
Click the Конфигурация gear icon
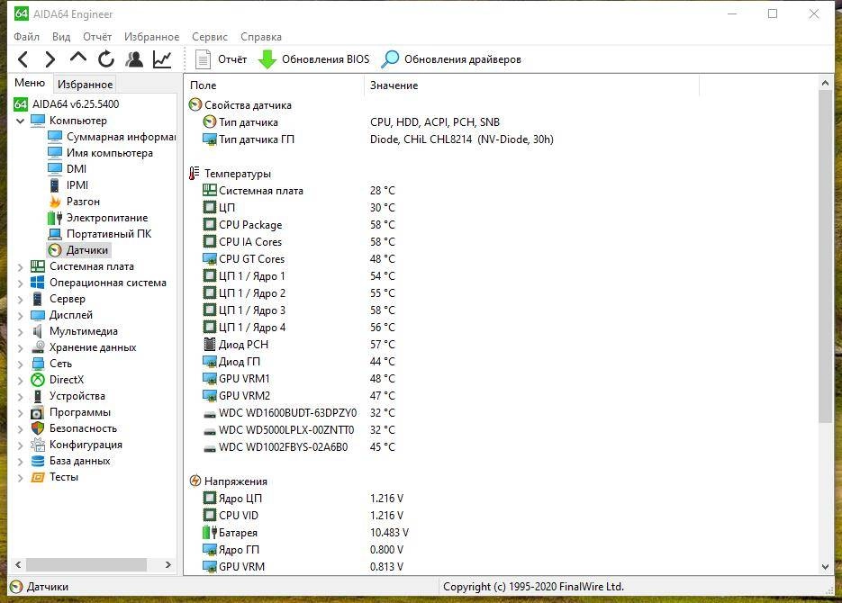[38, 445]
